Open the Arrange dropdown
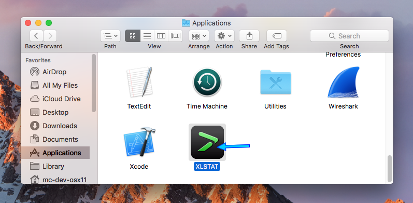Screen dimensions: 413x203 pyautogui.click(x=199, y=36)
